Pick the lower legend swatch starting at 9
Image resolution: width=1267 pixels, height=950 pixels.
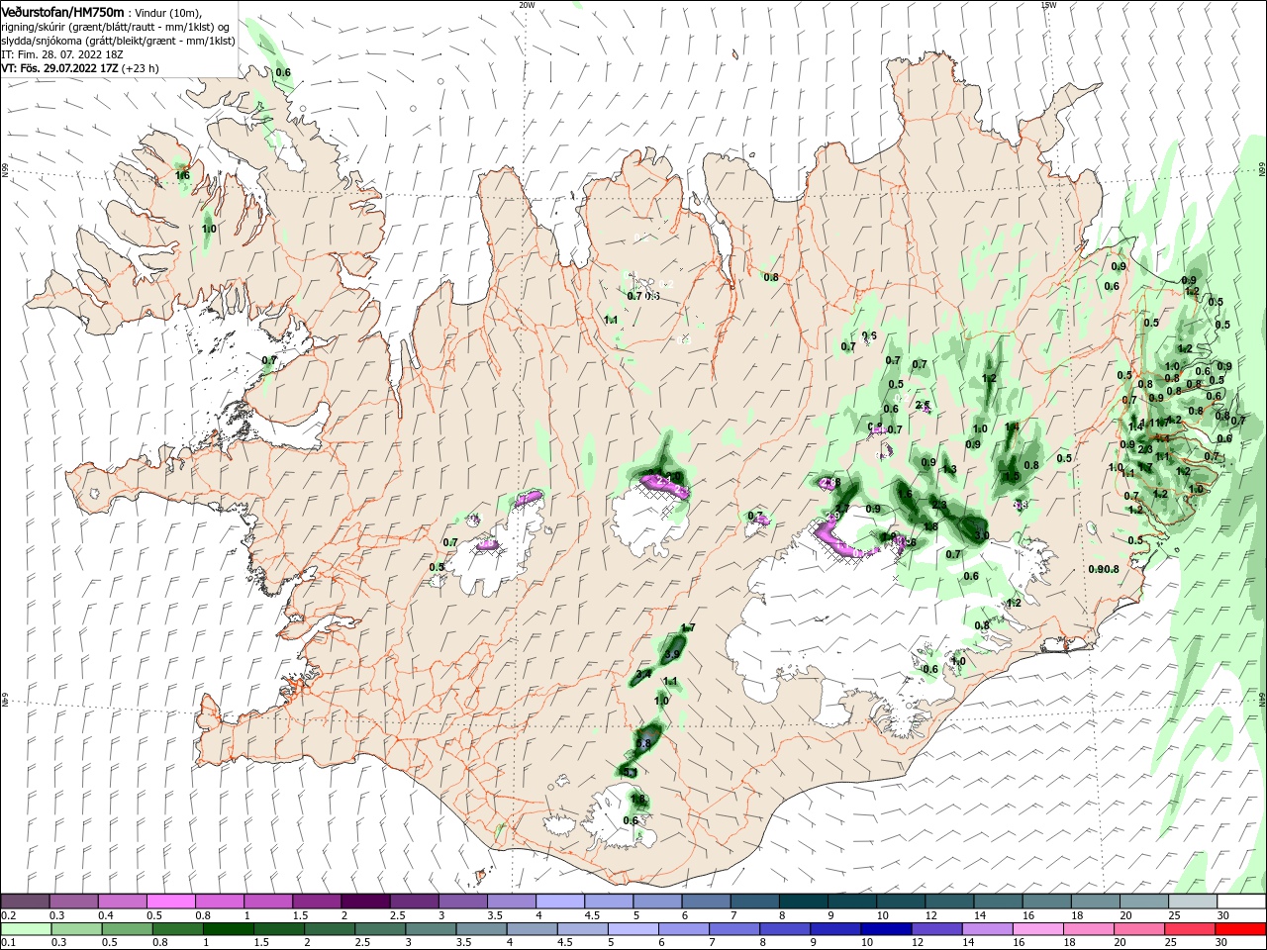click(835, 929)
